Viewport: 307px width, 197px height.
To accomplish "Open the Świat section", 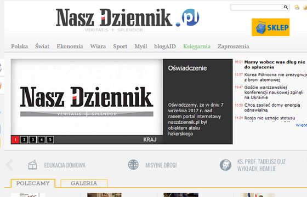I will [42, 47].
